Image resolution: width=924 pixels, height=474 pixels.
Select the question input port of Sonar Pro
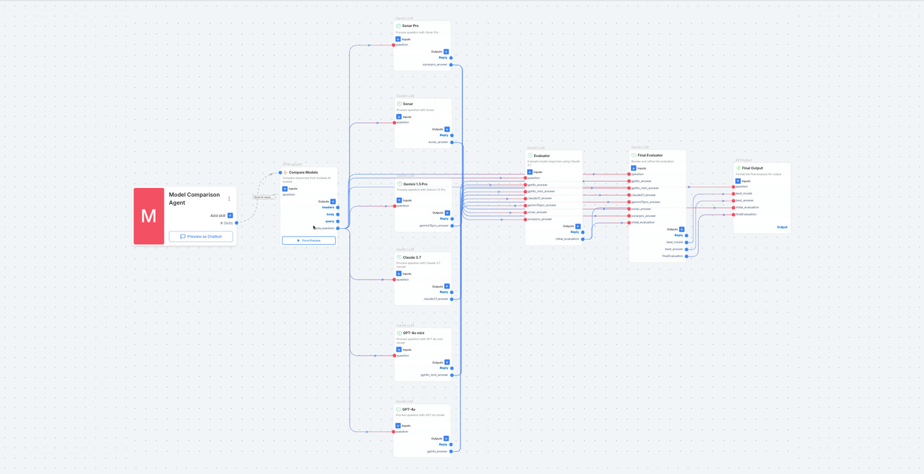pos(393,45)
